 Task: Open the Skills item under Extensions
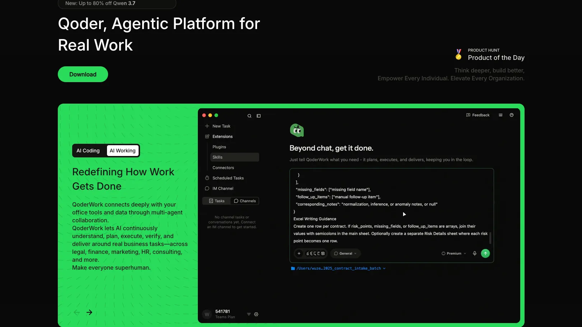pyautogui.click(x=234, y=157)
